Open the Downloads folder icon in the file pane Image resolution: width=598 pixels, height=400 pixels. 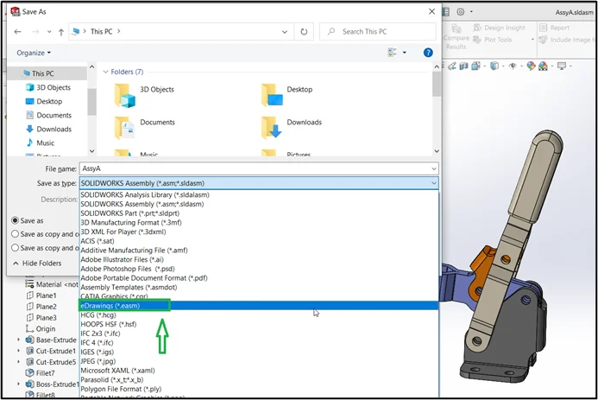[272, 128]
